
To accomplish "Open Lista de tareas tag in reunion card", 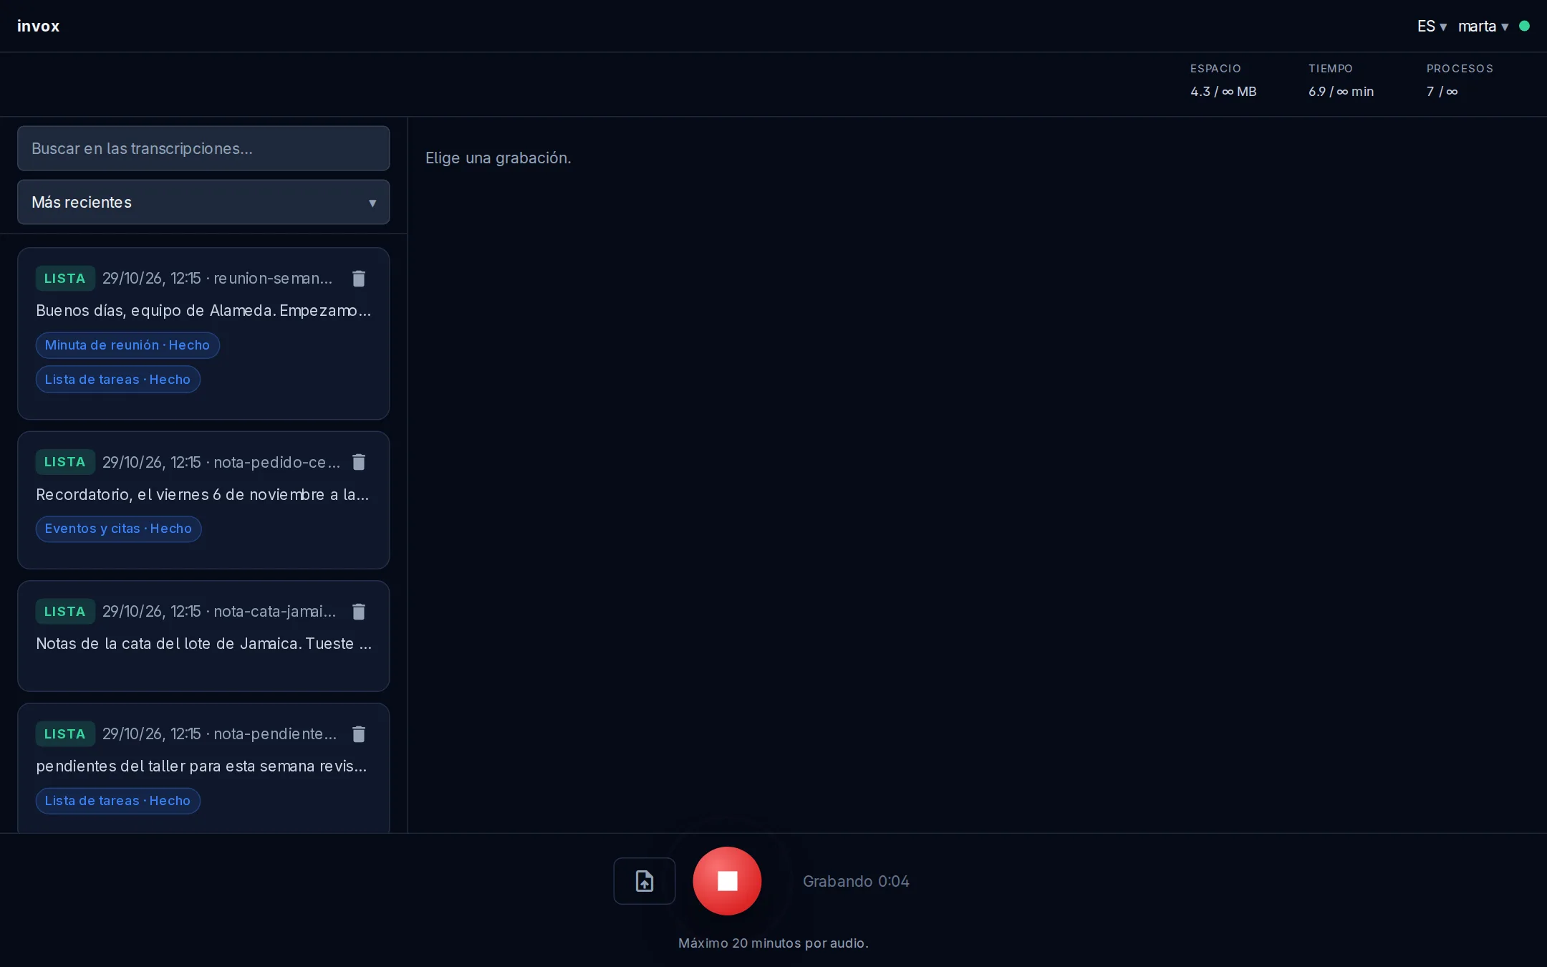I will [x=118, y=380].
